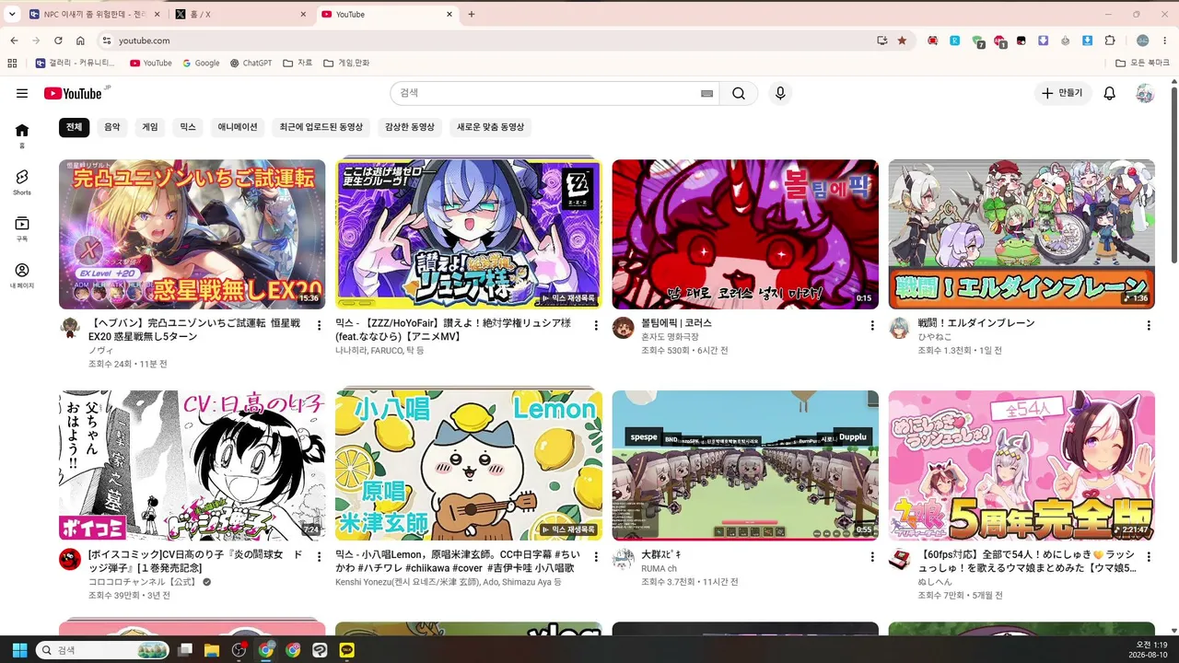The image size is (1179, 663).
Task: Select the 새로운 맞춤 동영상 chip
Action: 490,127
